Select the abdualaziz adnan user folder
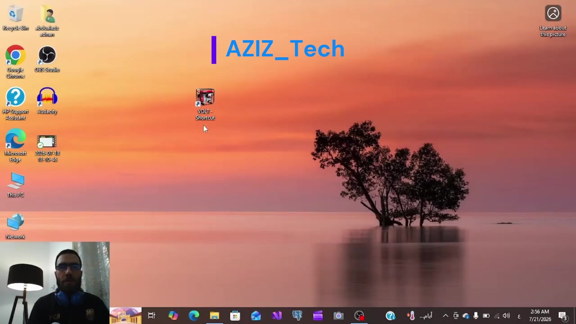The height and width of the screenshot is (324, 576). click(47, 22)
